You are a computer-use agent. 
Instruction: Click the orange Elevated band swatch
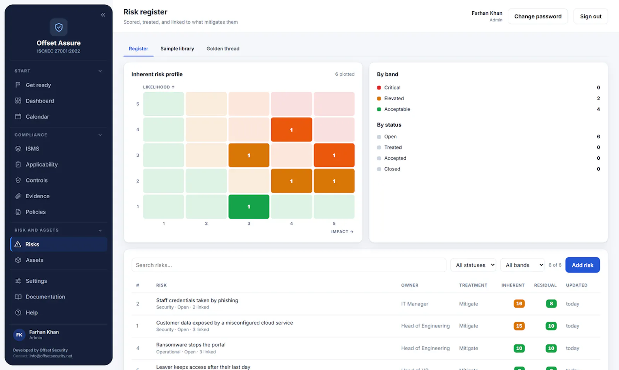coord(379,99)
